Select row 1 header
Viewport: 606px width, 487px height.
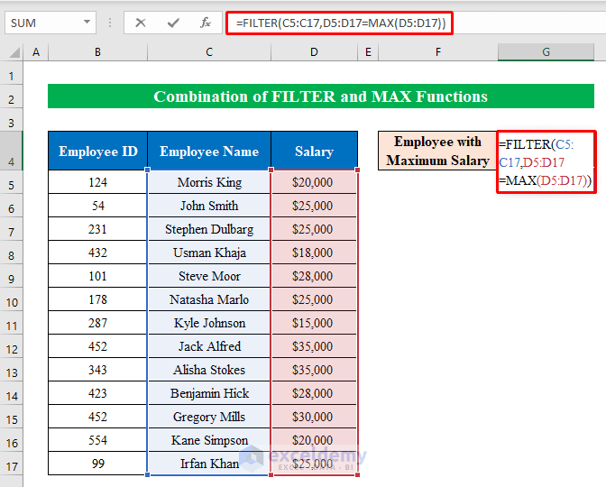[x=12, y=73]
